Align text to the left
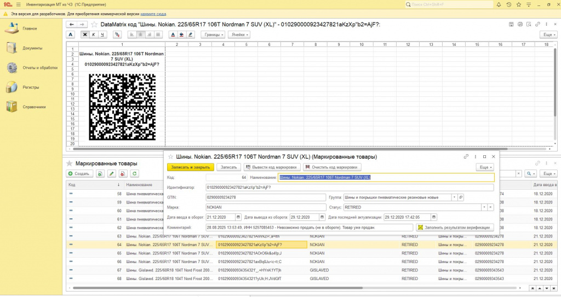Image resolution: width=561 pixels, height=297 pixels. [x=131, y=34]
